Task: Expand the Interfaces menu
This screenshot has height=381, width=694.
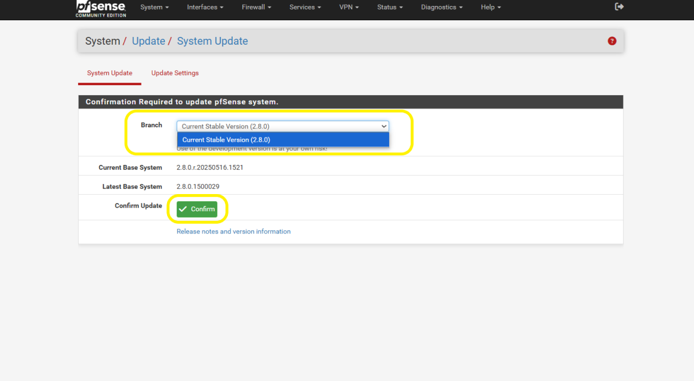Action: 205,7
